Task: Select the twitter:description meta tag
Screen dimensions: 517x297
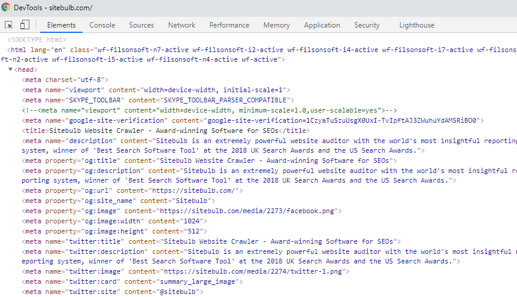Action: pos(270,256)
